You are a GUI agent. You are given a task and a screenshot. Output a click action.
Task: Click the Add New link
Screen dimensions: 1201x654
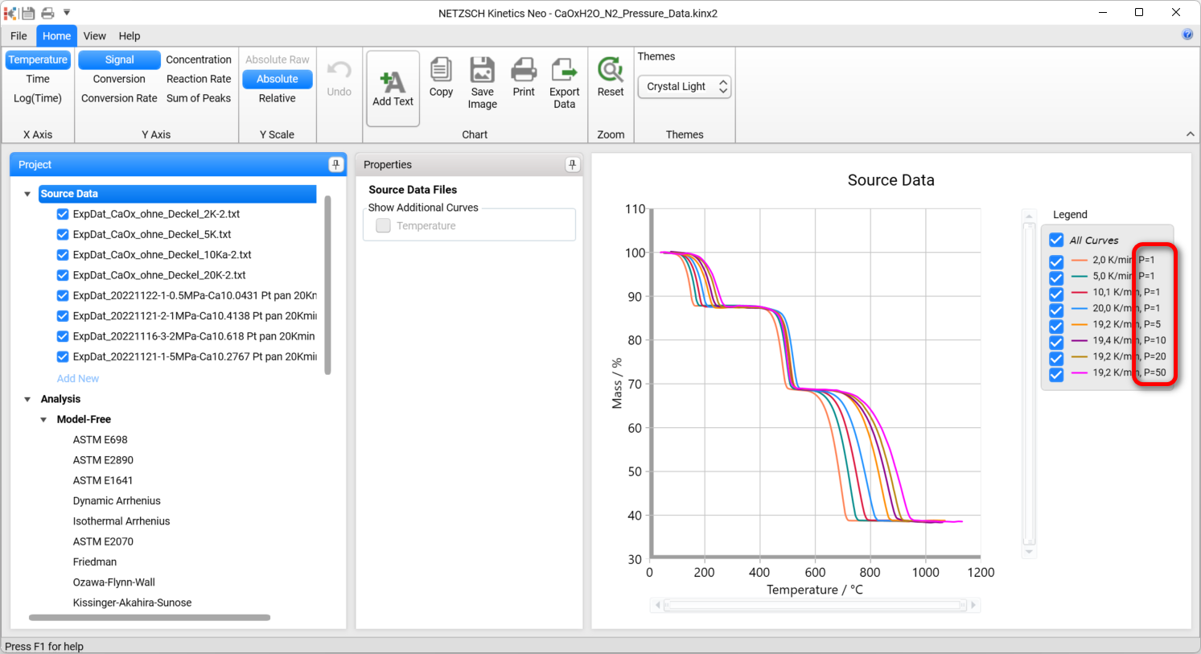[x=78, y=379]
